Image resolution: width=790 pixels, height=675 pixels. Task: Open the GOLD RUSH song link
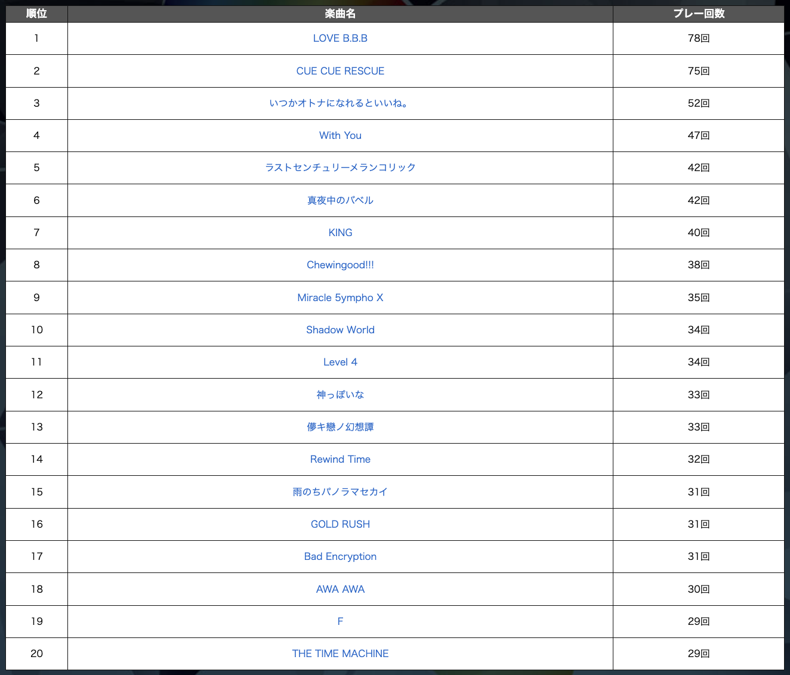tap(340, 524)
